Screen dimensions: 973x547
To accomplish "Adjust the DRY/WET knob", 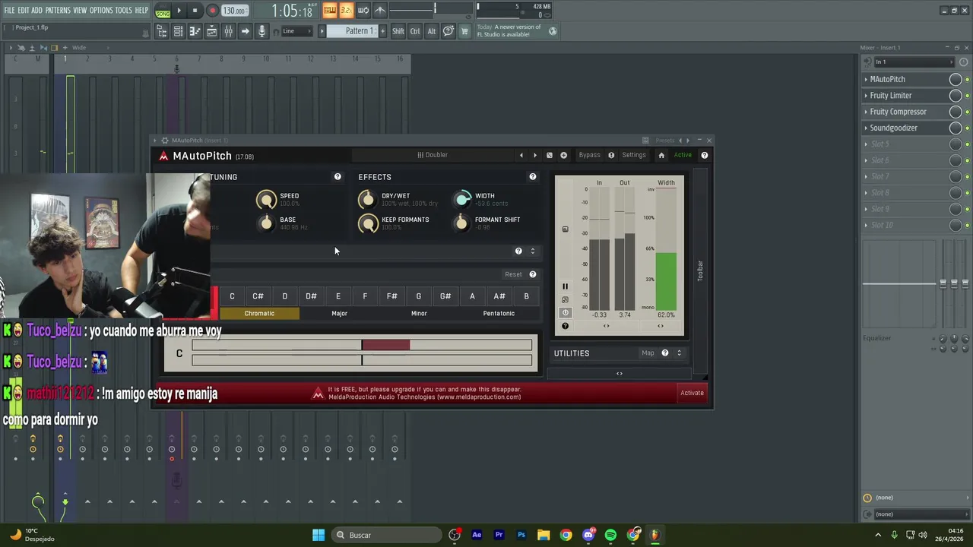I will click(367, 199).
